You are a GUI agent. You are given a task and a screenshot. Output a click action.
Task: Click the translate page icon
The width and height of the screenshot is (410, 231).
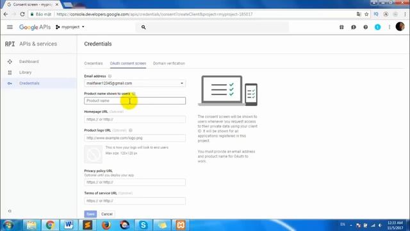pyautogui.click(x=359, y=14)
